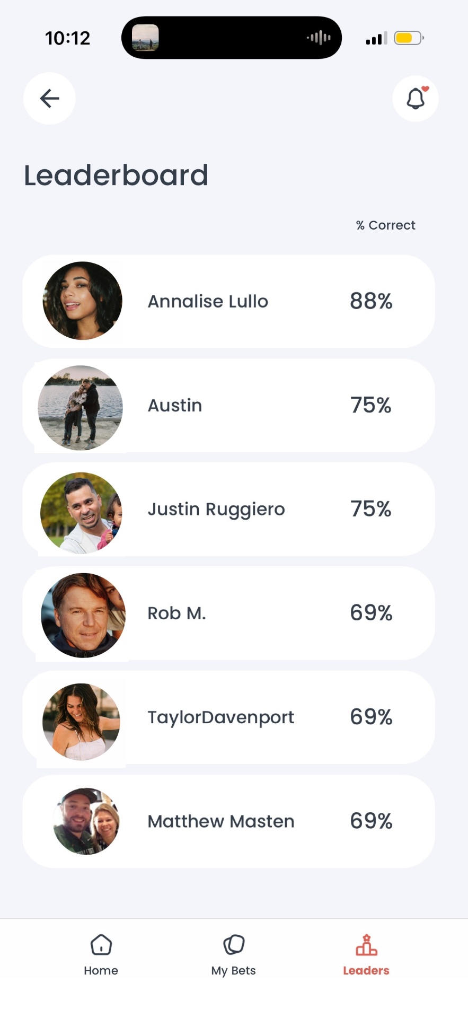Screen dimensions: 468x1018
Task: View TaylorDavenport's profile picture
Action: pos(81,722)
